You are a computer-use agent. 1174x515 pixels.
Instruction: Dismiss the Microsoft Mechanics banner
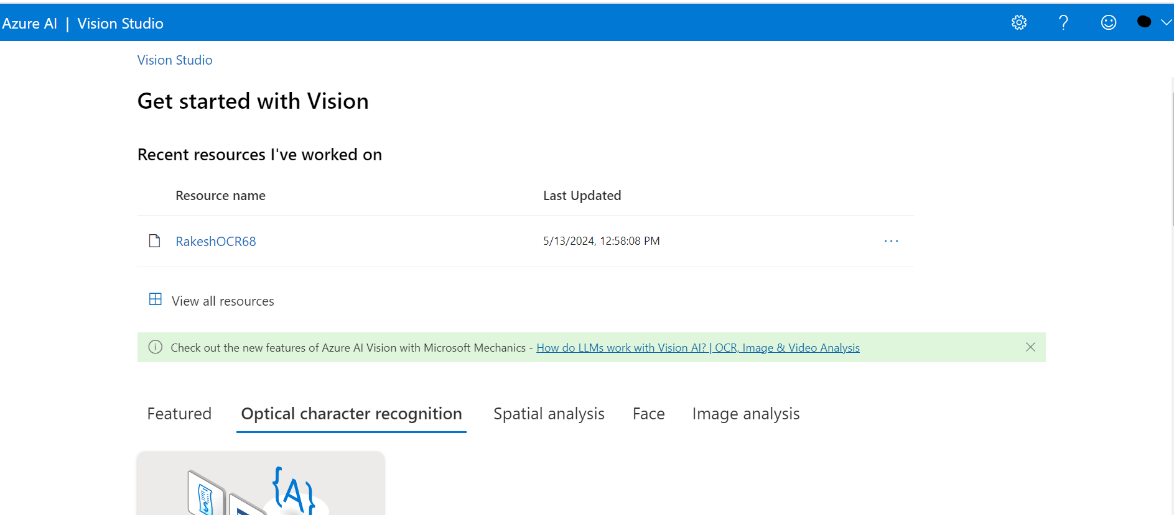[1030, 347]
